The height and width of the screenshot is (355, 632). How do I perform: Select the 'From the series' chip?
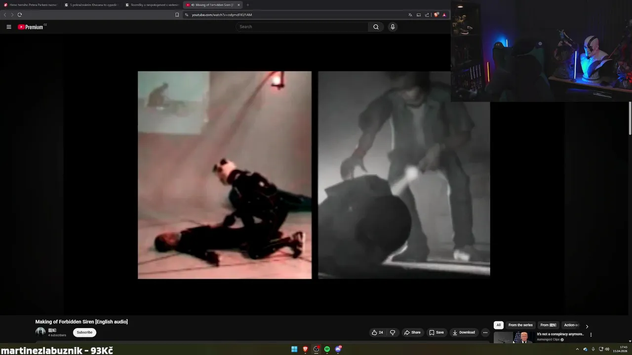[520, 325]
